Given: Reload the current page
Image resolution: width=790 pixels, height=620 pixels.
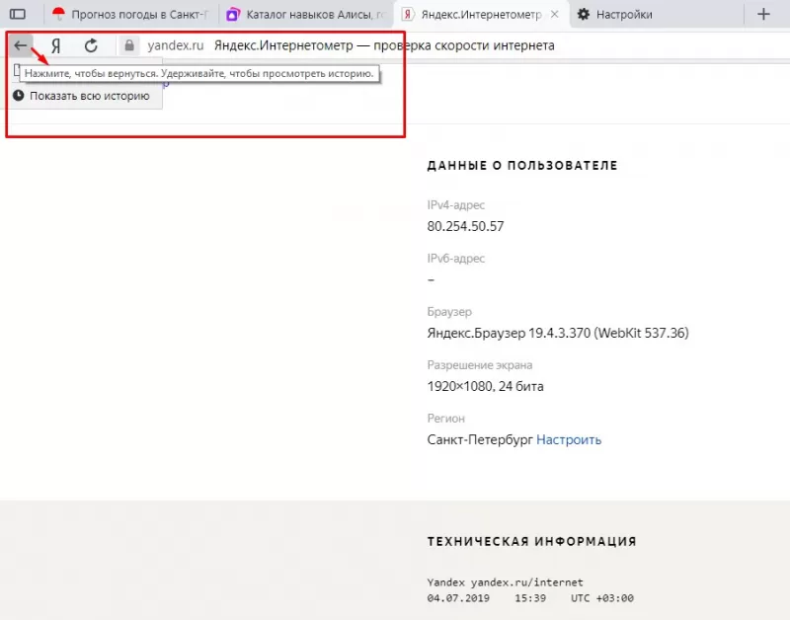Looking at the screenshot, I should (92, 45).
